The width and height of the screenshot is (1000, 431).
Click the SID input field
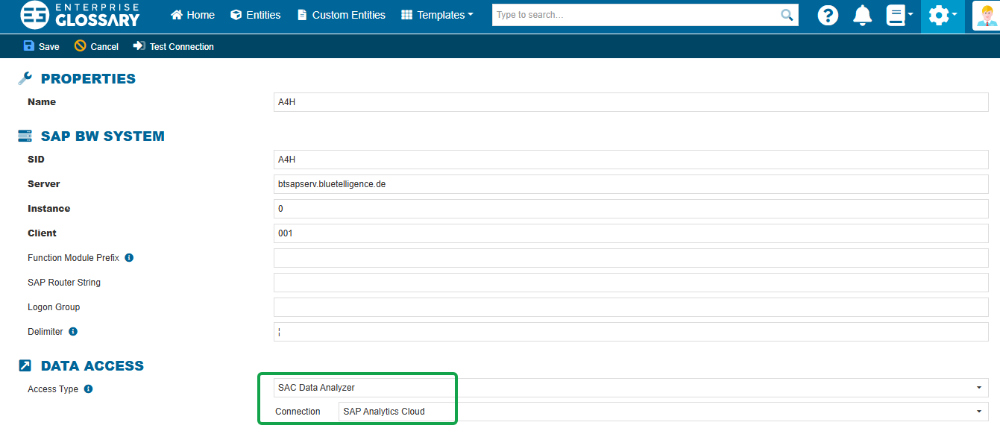coord(631,160)
